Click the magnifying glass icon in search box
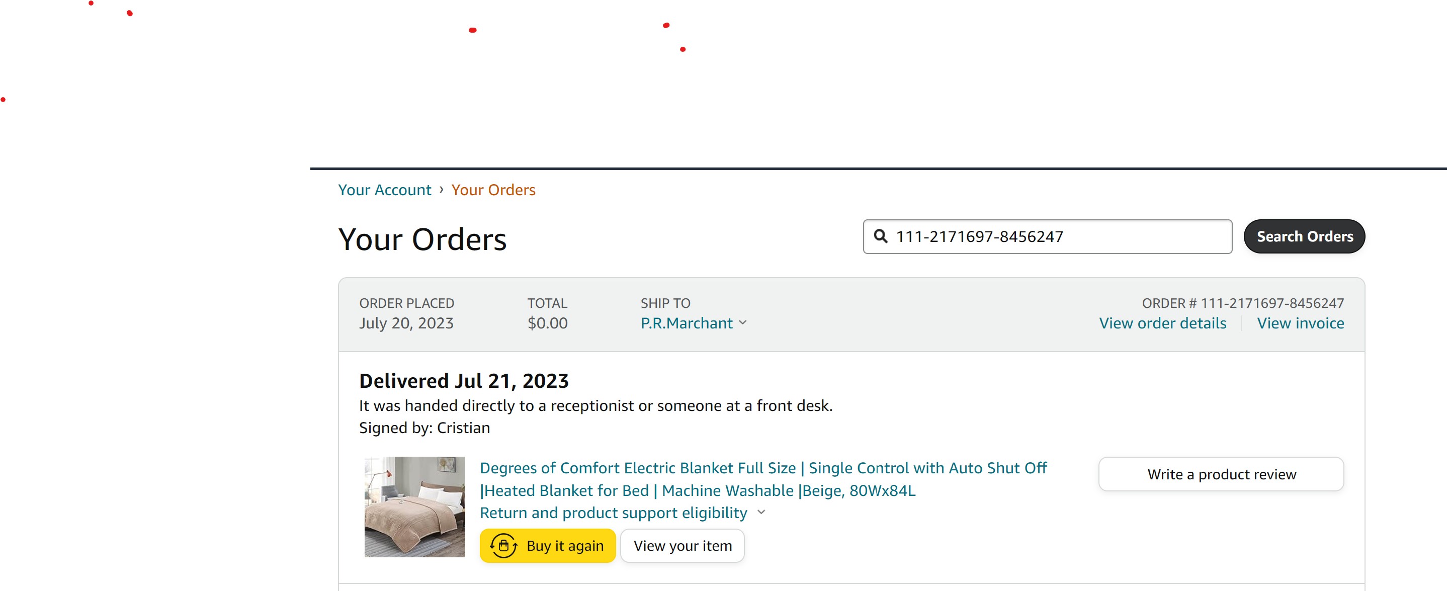The image size is (1447, 591). tap(880, 236)
